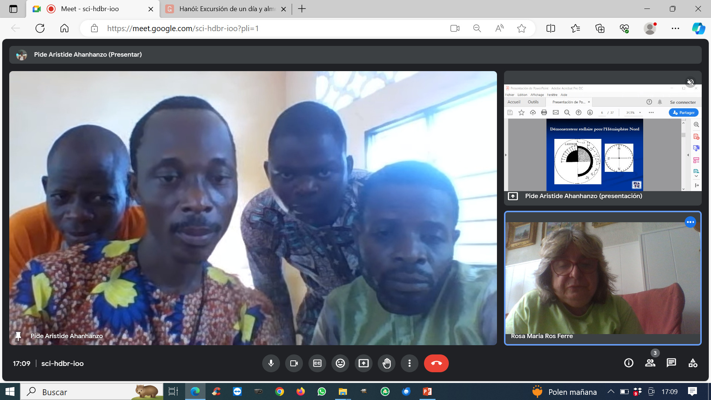Open the activities shapes icon

(693, 363)
